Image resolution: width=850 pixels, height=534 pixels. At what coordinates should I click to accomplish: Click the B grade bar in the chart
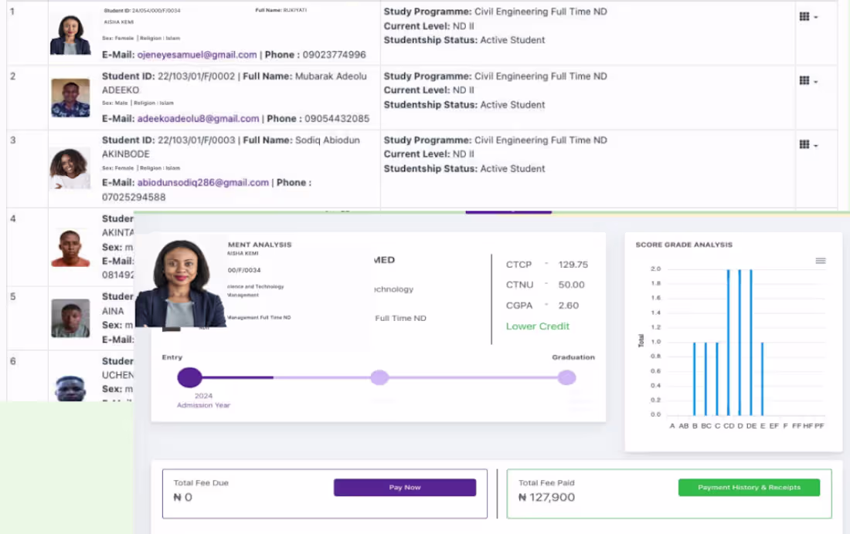[x=695, y=379]
